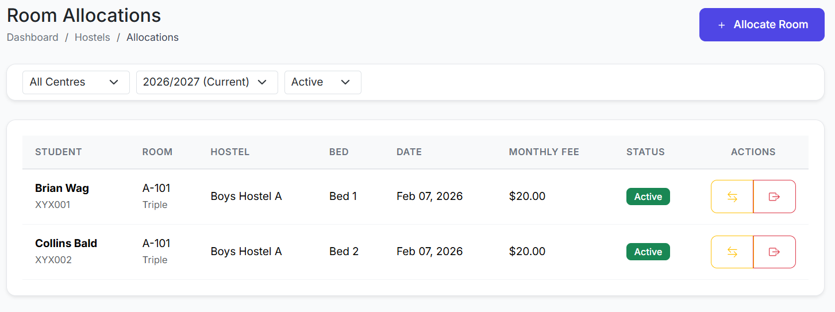Click the Student column header
Screen dimensions: 835x312
click(59, 152)
